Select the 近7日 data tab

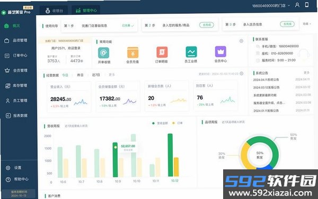coord(96,75)
